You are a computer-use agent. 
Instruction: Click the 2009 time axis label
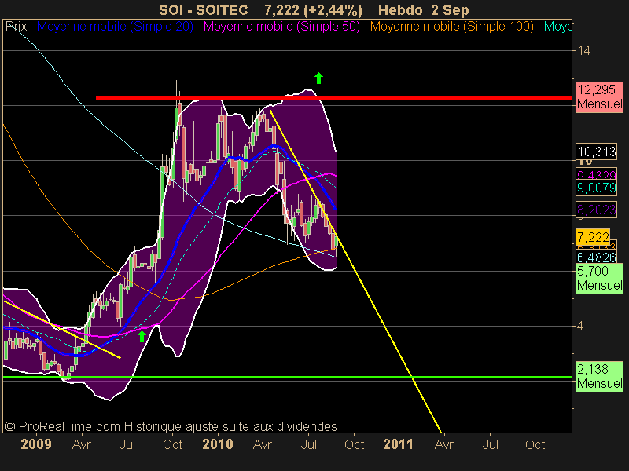point(36,444)
